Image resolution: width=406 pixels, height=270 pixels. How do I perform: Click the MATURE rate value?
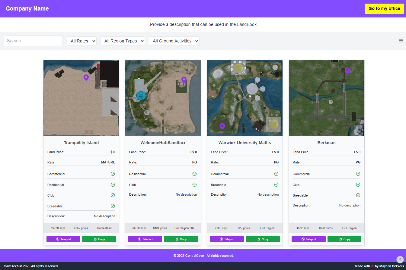point(108,162)
